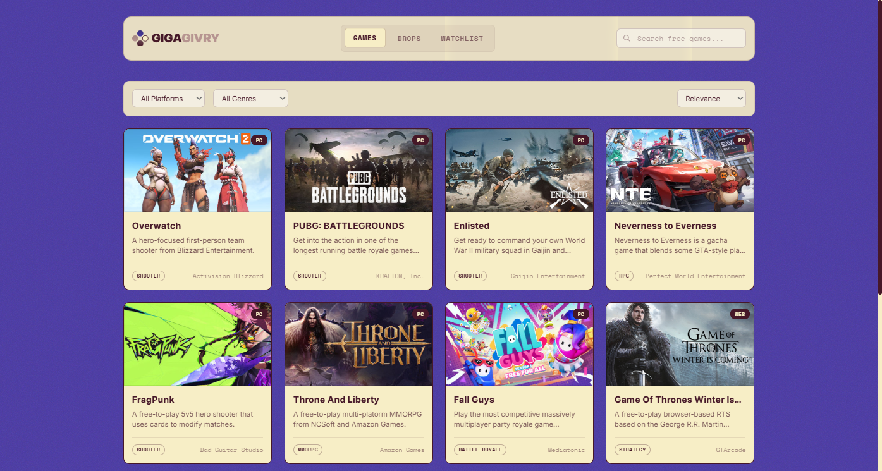Viewport: 882px width, 471px height.
Task: Click the Fall Guys game title
Action: (x=474, y=400)
